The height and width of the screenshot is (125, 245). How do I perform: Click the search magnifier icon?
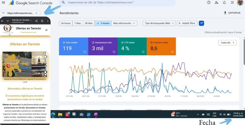click(x=63, y=2)
